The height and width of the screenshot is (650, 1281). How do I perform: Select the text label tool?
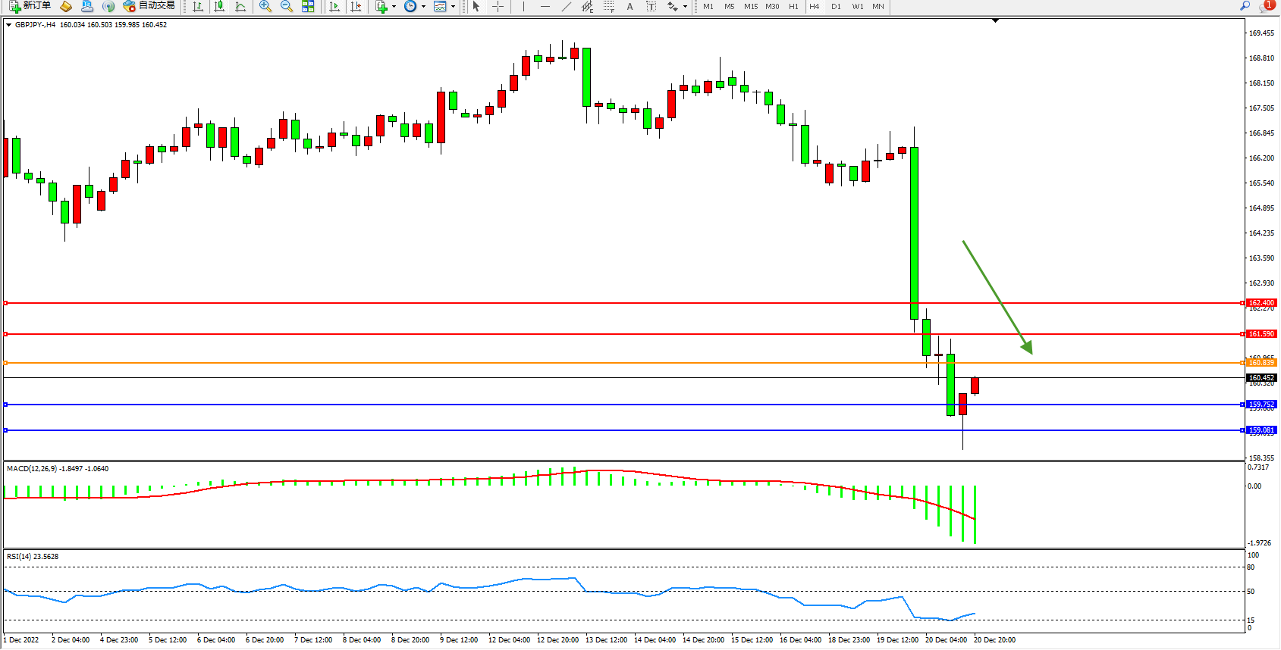[651, 6]
